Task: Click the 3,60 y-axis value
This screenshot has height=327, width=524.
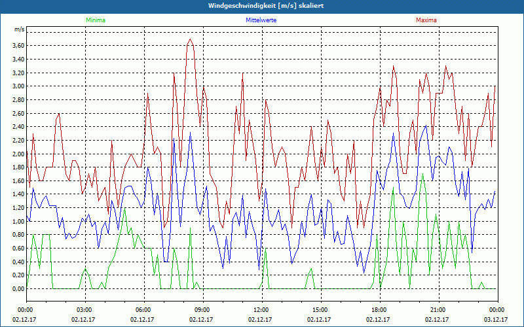Action: point(18,46)
